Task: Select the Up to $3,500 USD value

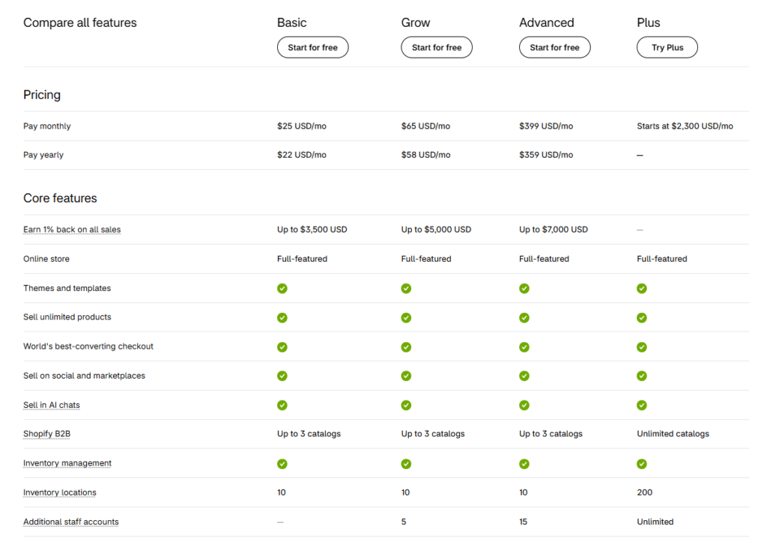Action: (312, 230)
